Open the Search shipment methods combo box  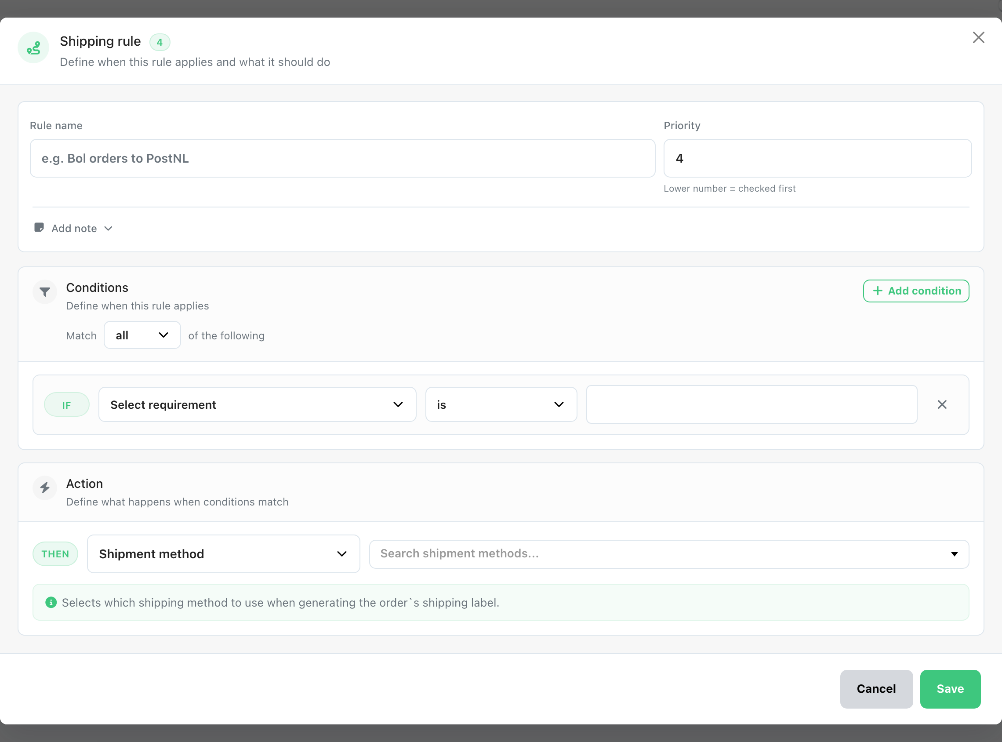(x=669, y=554)
